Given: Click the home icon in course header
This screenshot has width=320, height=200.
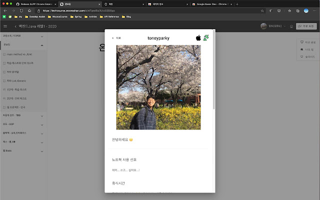Looking at the screenshot, I should (x=291, y=26).
